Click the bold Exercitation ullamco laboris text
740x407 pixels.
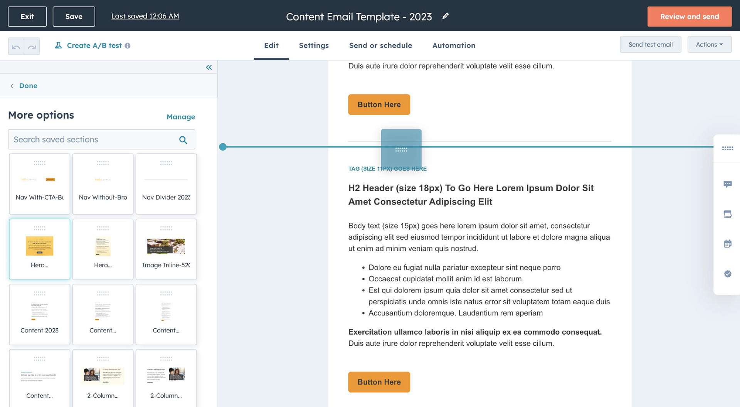point(475,332)
